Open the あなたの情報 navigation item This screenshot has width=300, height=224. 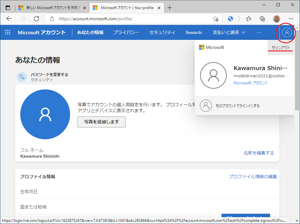coord(90,32)
